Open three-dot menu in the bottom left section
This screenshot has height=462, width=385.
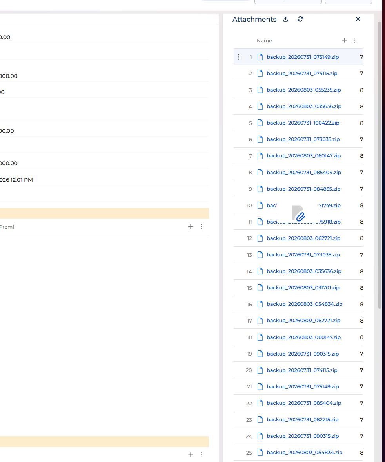pyautogui.click(x=201, y=455)
